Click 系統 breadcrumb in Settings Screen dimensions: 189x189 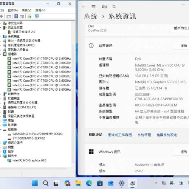pyautogui.click(x=91, y=16)
